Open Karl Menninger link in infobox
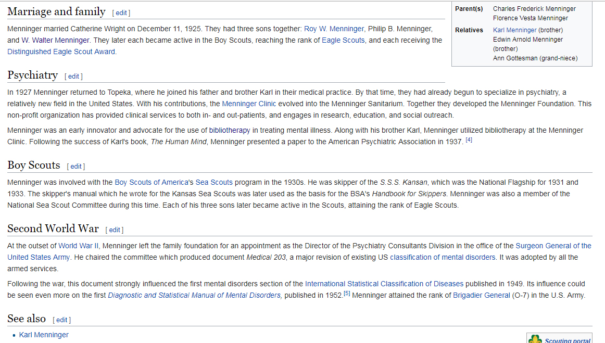605x343 pixels. [515, 30]
